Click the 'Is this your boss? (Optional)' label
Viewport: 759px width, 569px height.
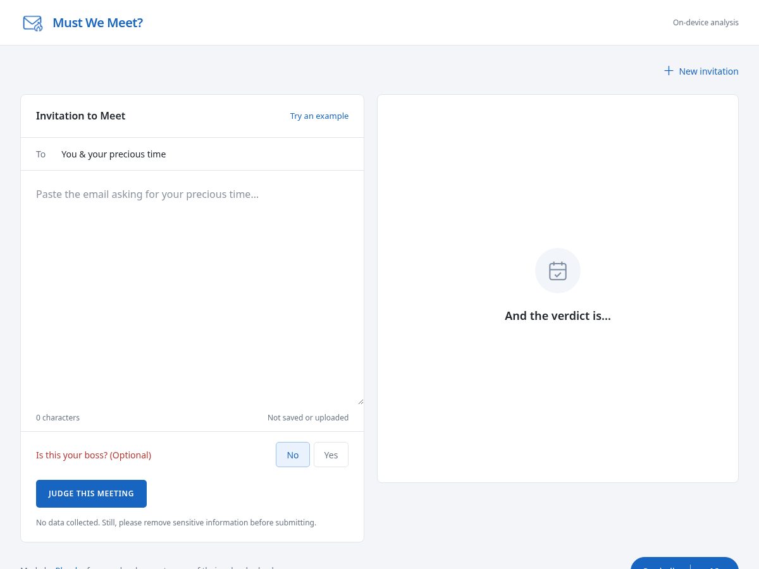click(94, 455)
